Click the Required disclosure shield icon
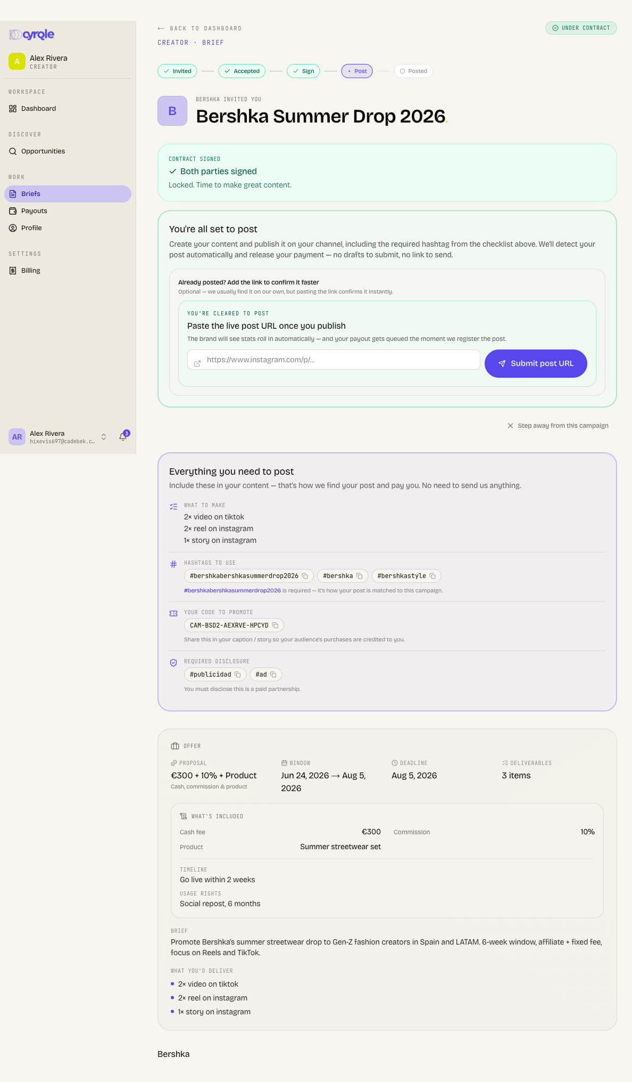 173,663
